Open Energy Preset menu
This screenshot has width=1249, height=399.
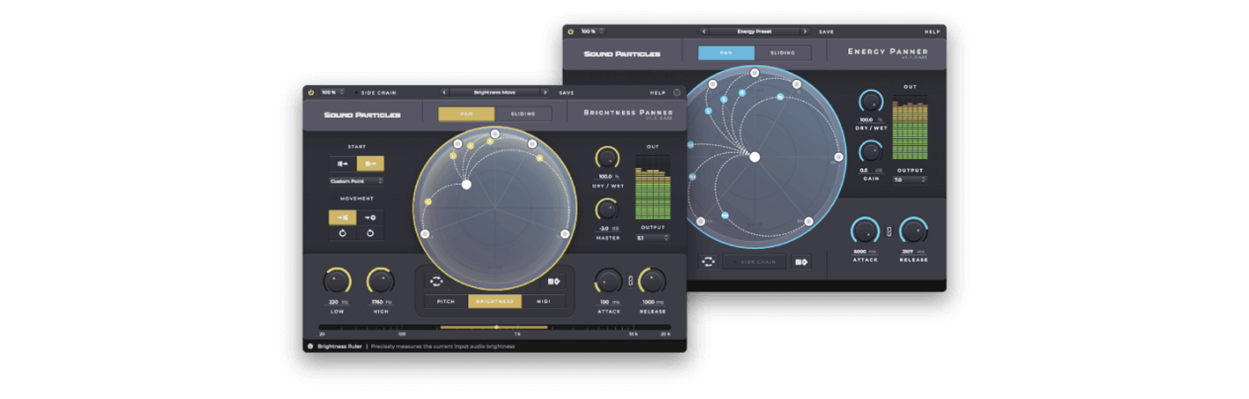point(755,31)
